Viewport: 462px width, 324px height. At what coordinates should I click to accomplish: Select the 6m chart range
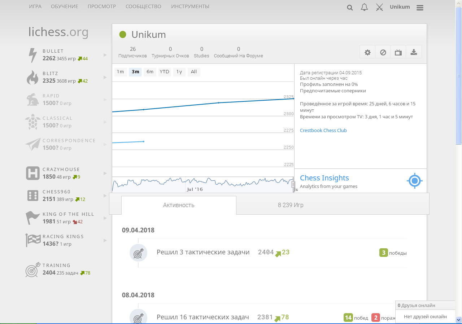pyautogui.click(x=150, y=72)
